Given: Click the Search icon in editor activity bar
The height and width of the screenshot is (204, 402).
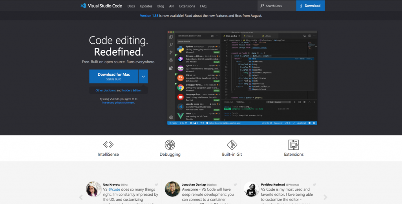Looking at the screenshot, I should tap(171, 45).
